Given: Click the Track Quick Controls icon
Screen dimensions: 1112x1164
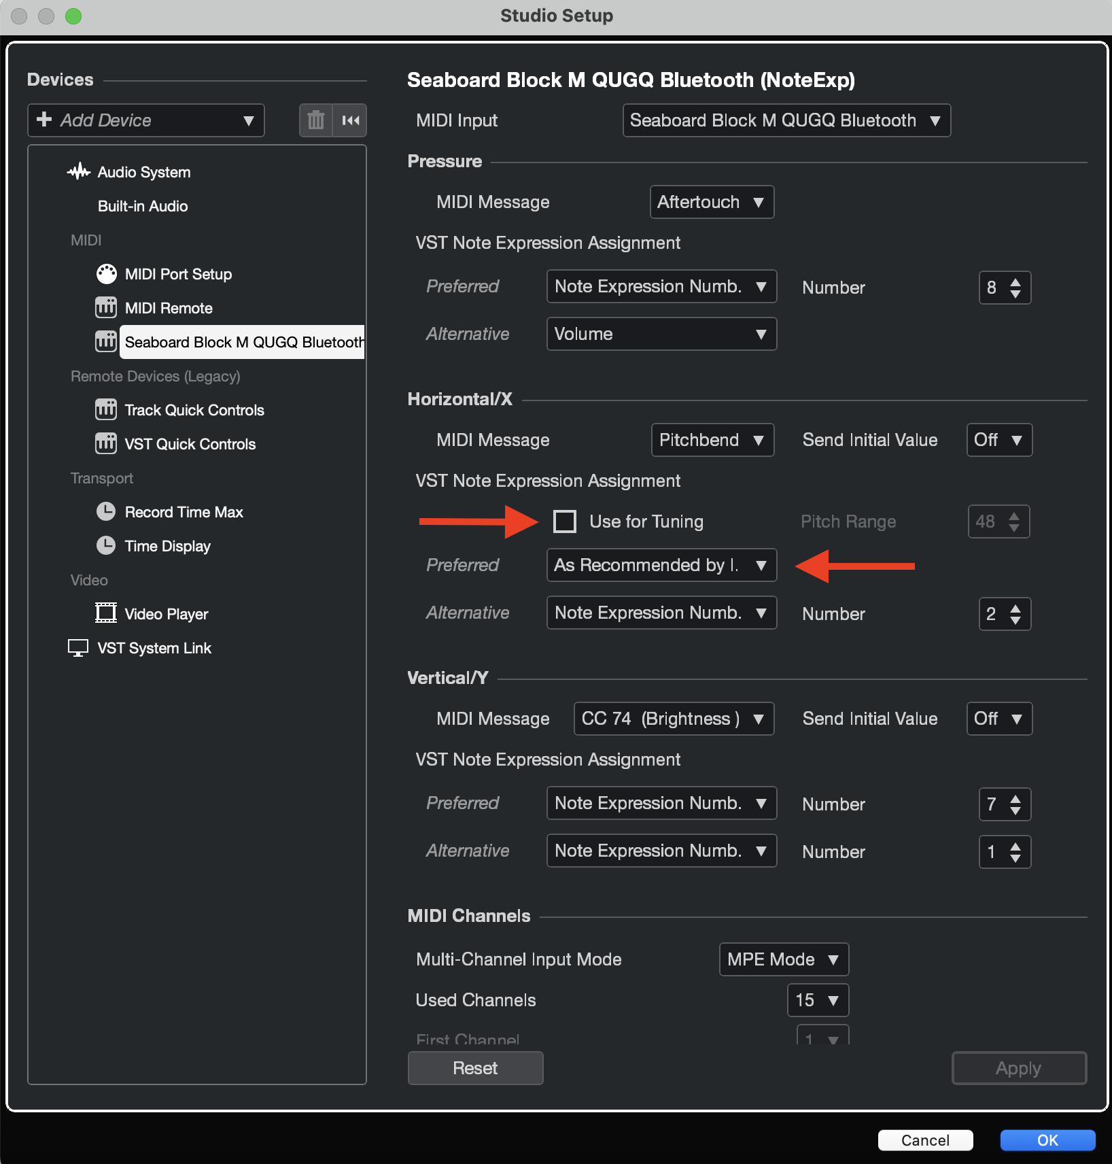Looking at the screenshot, I should [x=106, y=409].
